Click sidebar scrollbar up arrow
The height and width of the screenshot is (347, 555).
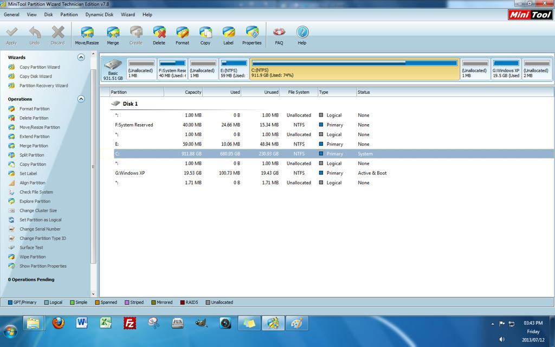(x=93, y=54)
